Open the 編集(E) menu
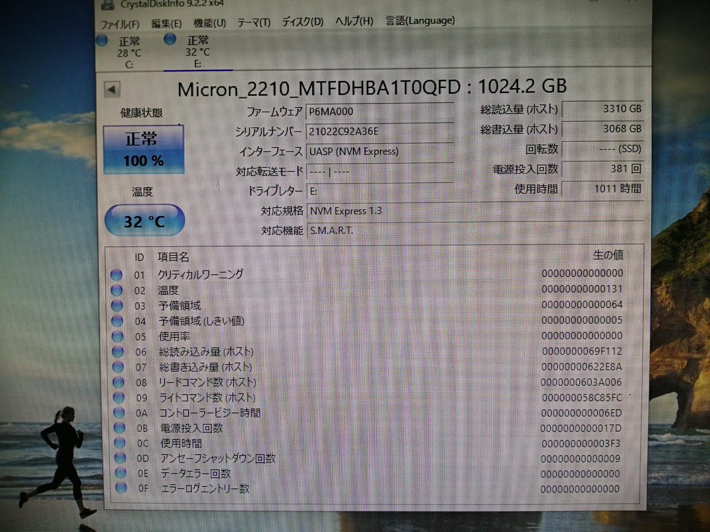The width and height of the screenshot is (710, 532). 166,24
